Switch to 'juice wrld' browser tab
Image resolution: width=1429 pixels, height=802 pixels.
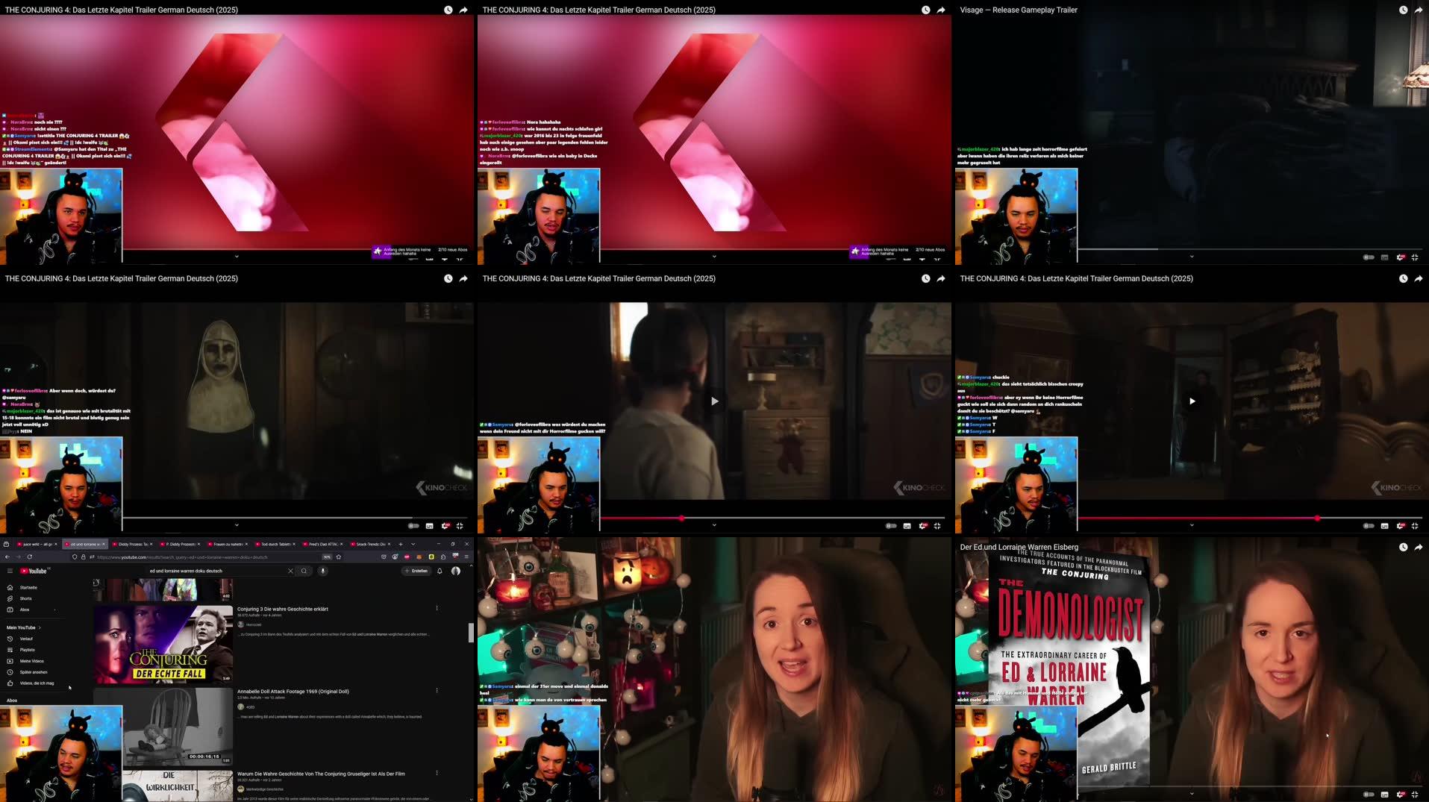[x=37, y=544]
